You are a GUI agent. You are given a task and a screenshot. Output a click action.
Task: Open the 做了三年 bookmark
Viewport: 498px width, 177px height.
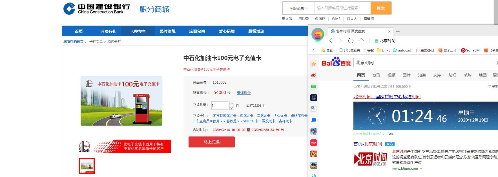pyautogui.click(x=448, y=50)
